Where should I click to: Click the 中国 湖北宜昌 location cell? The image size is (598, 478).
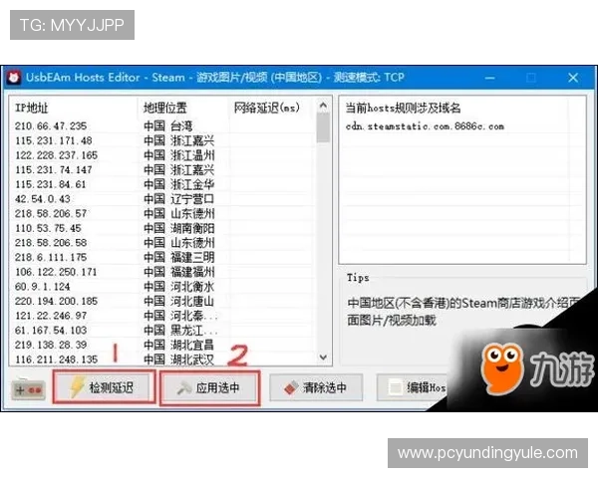tap(178, 345)
